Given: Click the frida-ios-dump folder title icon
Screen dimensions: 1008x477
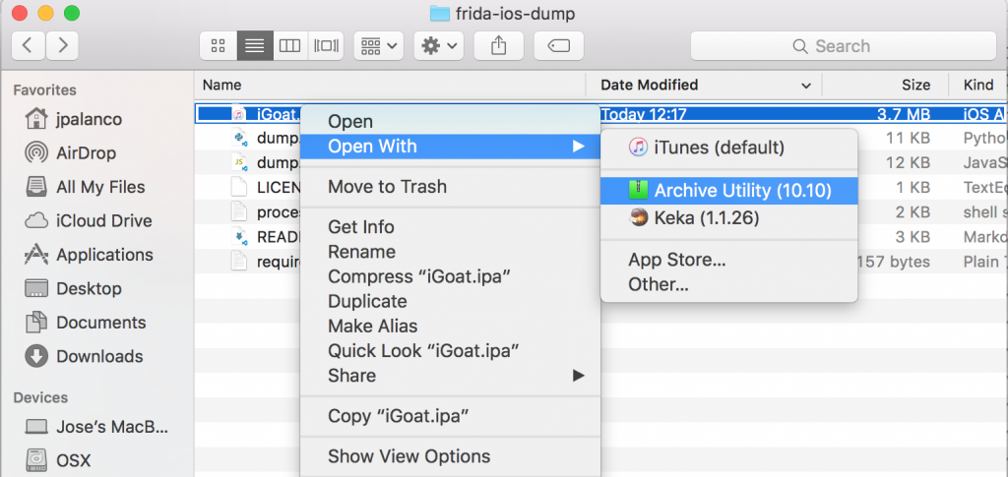Looking at the screenshot, I should [439, 13].
